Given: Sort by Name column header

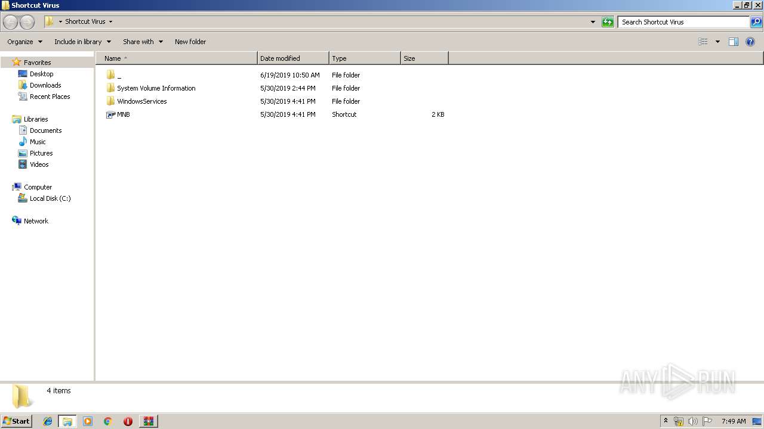Looking at the screenshot, I should (176, 58).
